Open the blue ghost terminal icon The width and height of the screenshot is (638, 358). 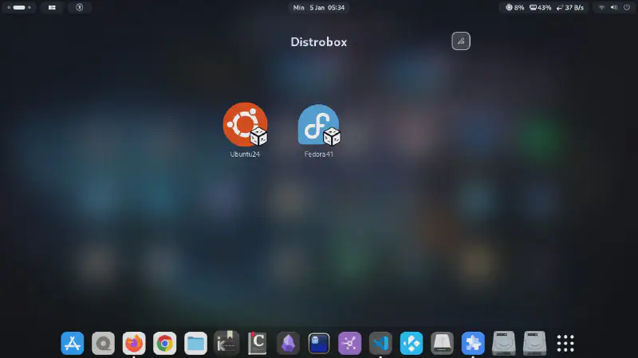pos(319,343)
